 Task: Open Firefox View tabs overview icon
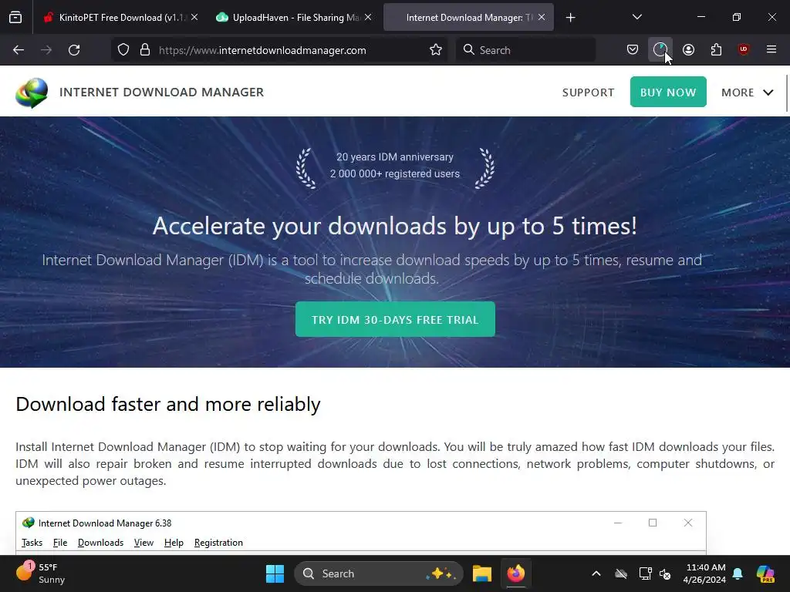(15, 18)
